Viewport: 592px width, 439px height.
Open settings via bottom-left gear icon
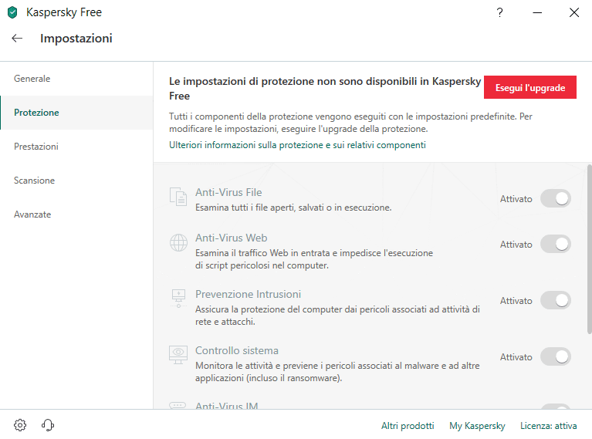tap(20, 425)
